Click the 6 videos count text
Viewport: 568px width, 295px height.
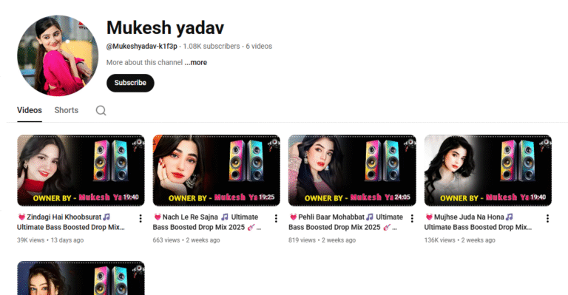259,47
